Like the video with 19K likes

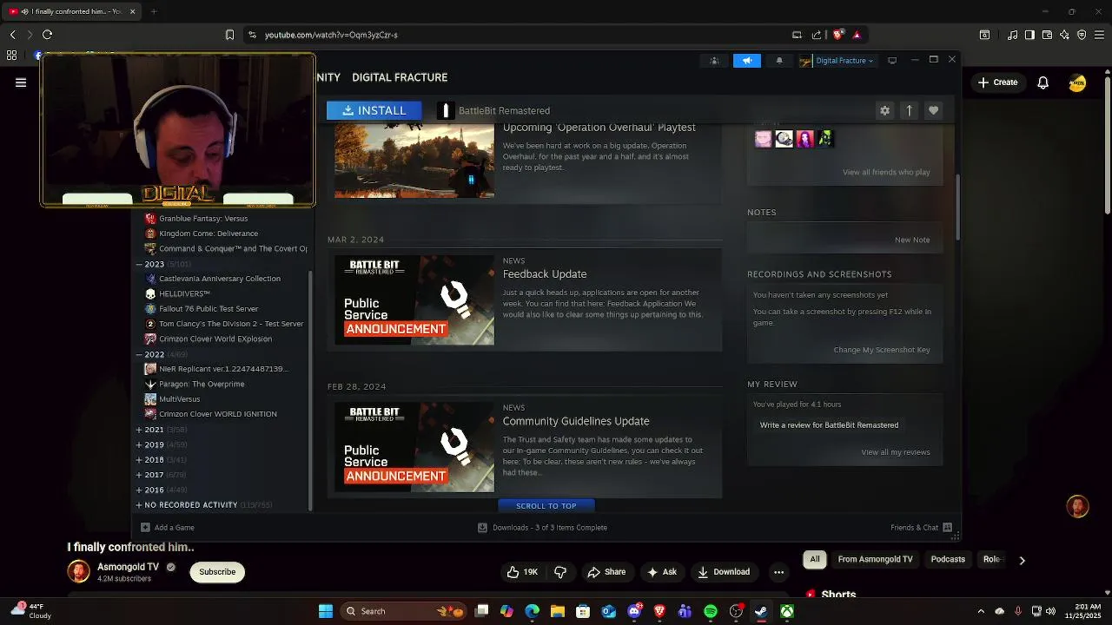(522, 572)
